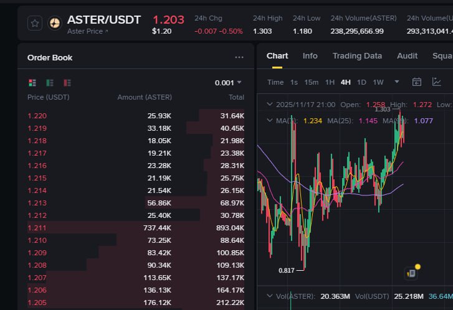Viewport: 453px width, 310px height.
Task: Collapse the MA indicator legend chevron
Action: [270, 120]
